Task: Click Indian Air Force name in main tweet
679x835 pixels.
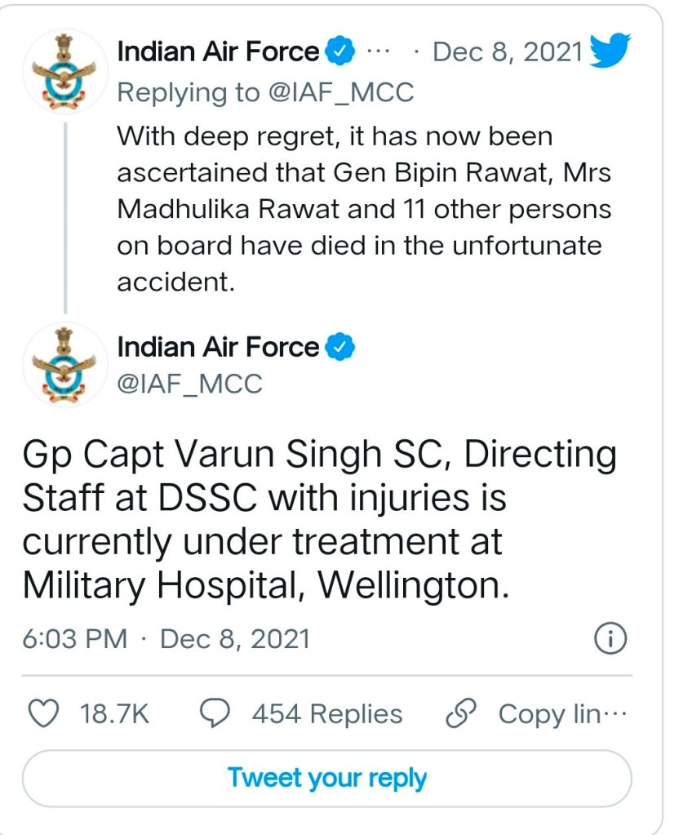Action: 218,348
